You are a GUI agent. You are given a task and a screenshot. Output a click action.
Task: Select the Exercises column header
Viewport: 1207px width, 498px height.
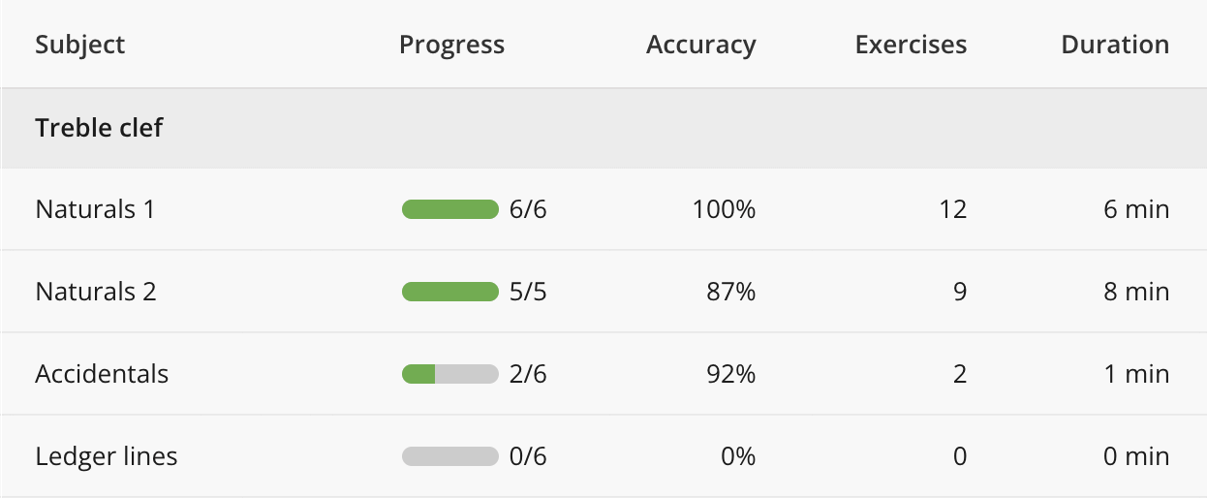click(911, 45)
